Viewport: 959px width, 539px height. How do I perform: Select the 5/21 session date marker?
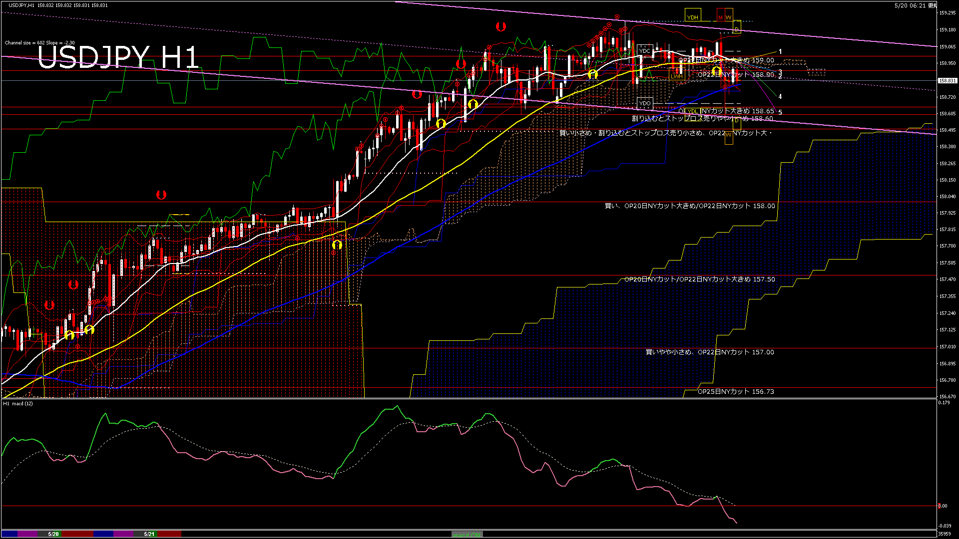coord(149,534)
